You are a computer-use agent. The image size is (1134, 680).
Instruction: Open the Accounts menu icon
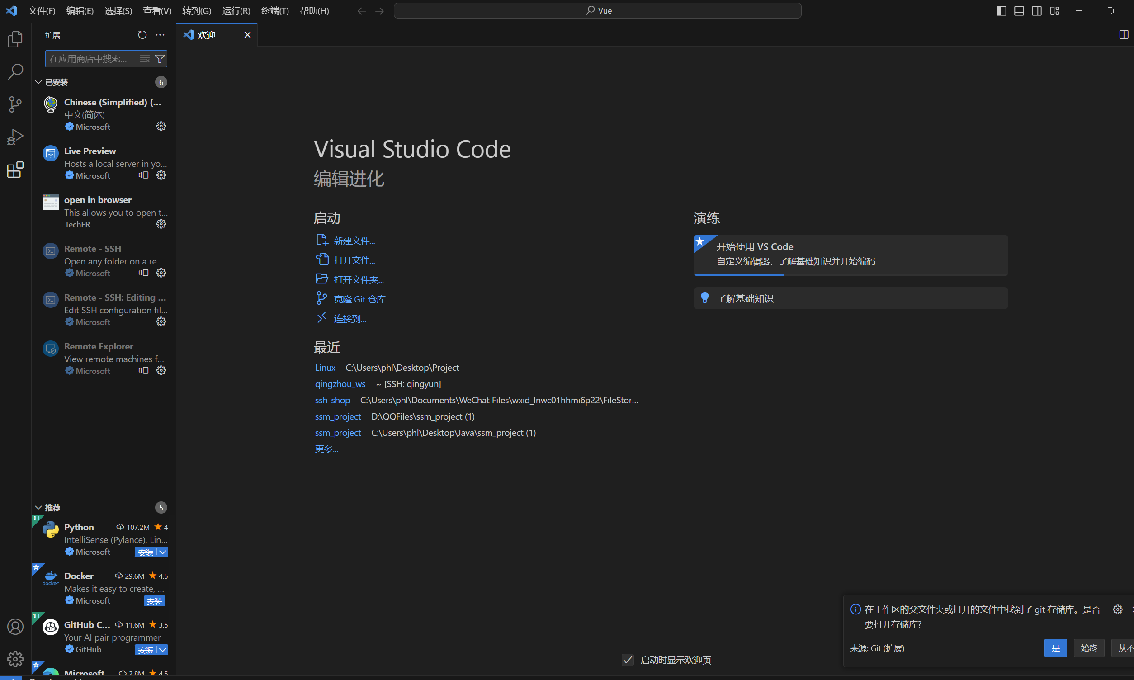(x=15, y=626)
